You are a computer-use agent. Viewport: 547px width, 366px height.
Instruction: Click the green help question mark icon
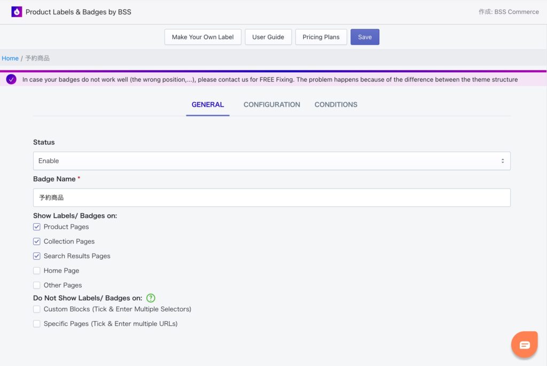click(151, 298)
